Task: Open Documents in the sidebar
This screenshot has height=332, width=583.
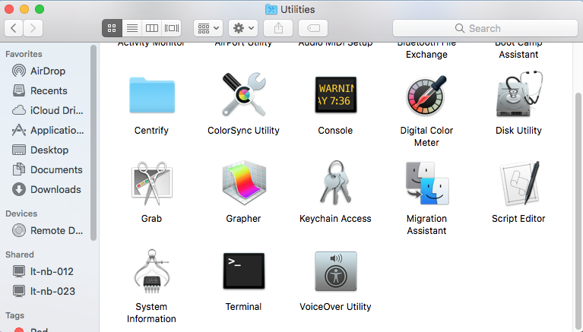Action: [x=49, y=169]
